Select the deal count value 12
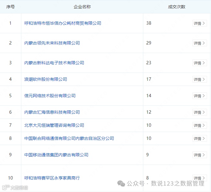 149,112
